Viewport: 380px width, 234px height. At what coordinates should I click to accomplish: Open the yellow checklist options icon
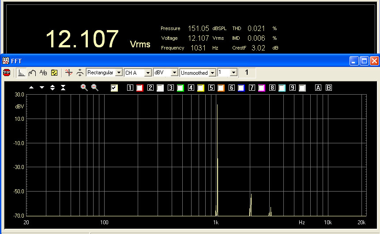54,73
